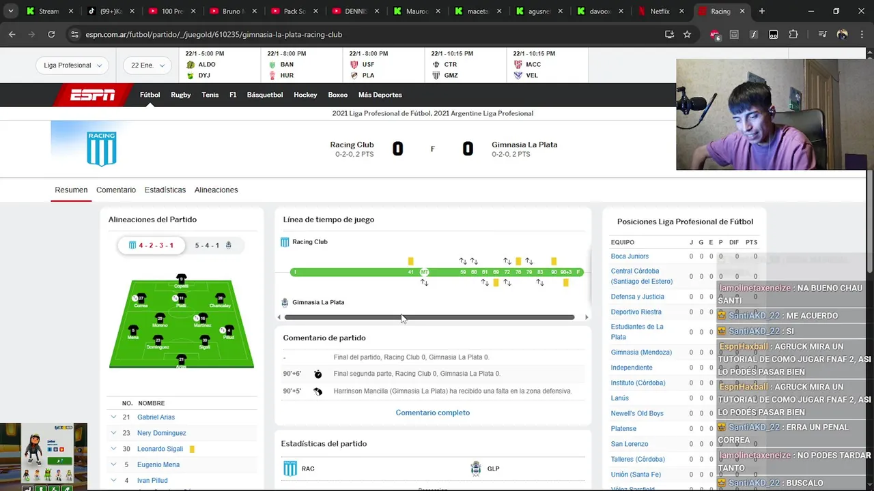Image resolution: width=874 pixels, height=491 pixels.
Task: Bookmark this page with the star icon
Action: [x=687, y=34]
